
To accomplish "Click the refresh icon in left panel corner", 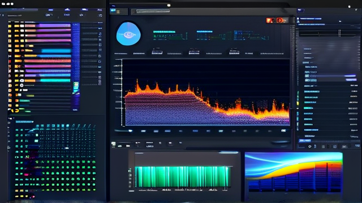I will click(100, 15).
